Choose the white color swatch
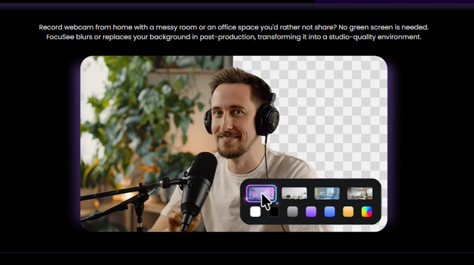474x265 pixels. [x=256, y=212]
